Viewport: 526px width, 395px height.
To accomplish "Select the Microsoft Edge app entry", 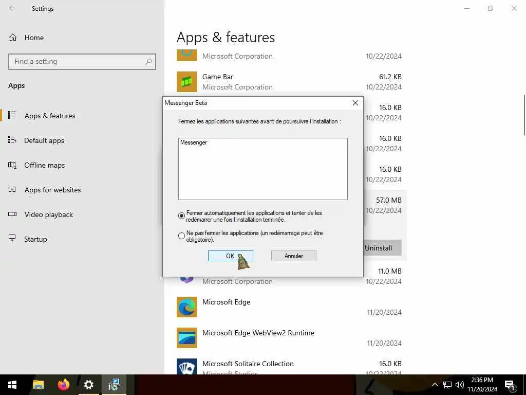I will [289, 307].
